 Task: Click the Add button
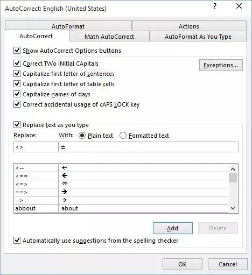pyautogui.click(x=173, y=228)
